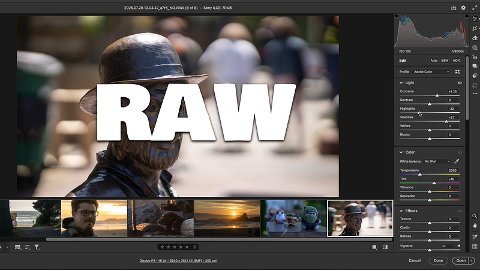Open the As Shot white balance dropdown
The image size is (480, 270).
(437, 161)
